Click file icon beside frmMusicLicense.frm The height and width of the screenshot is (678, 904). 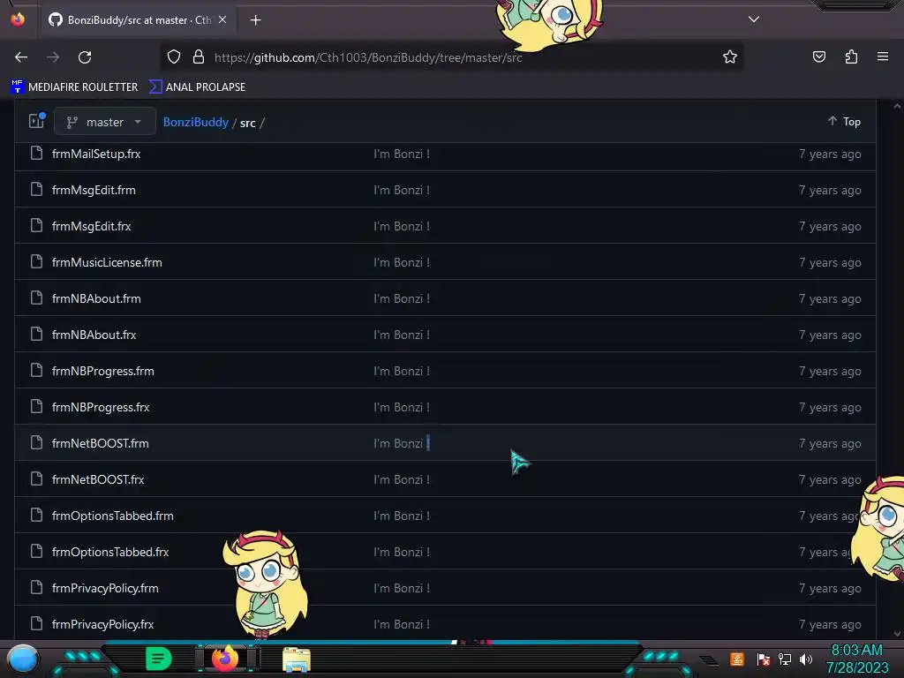pos(36,261)
